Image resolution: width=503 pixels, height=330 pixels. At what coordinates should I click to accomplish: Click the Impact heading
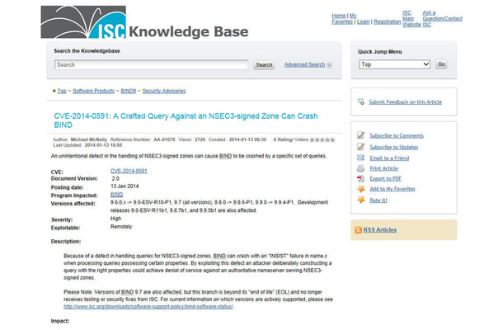click(x=60, y=321)
